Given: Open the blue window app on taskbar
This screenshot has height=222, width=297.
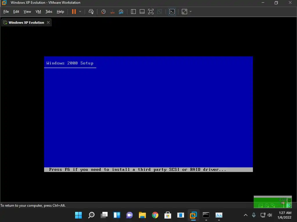Looking at the screenshot, I should coord(180,215).
